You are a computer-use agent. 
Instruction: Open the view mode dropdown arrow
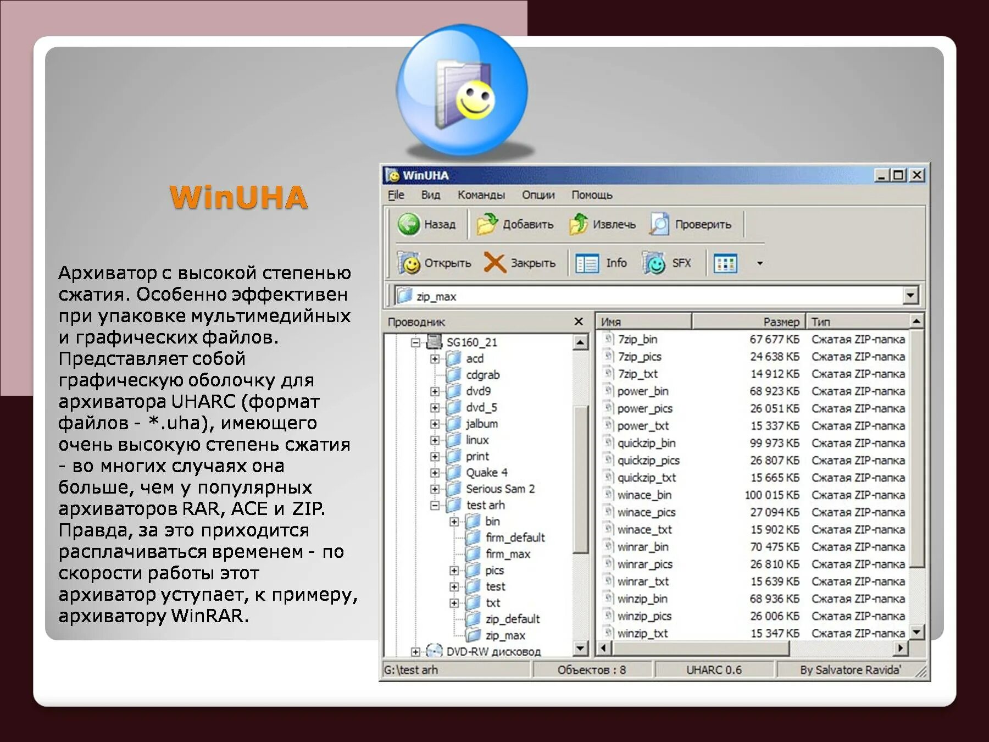pyautogui.click(x=760, y=263)
